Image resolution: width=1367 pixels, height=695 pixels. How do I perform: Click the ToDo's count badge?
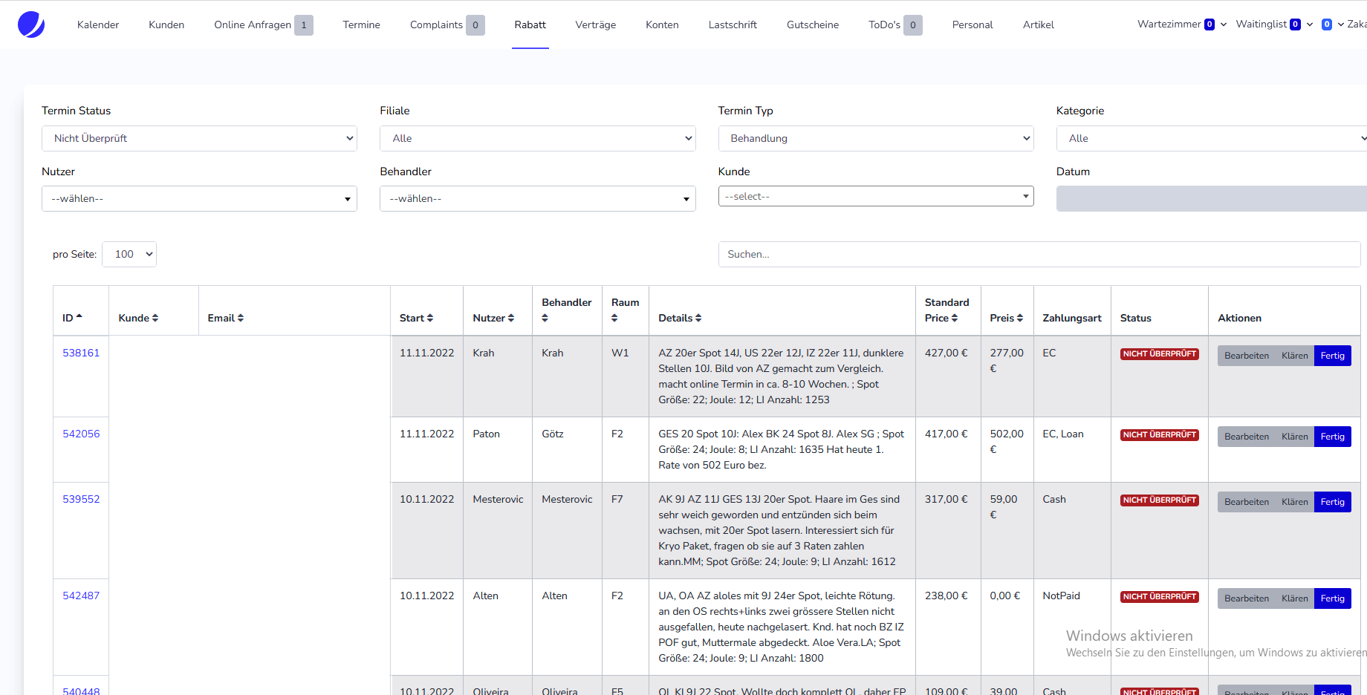[913, 25]
